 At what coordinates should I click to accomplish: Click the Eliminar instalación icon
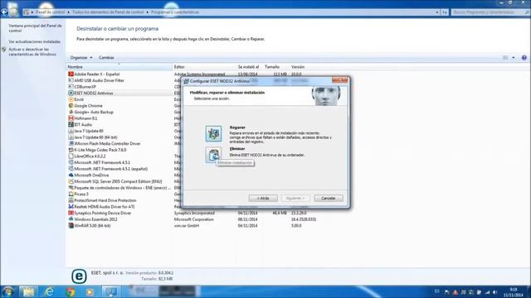(213, 155)
